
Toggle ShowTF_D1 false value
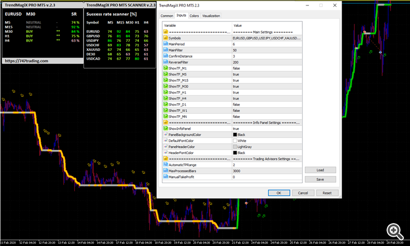267,104
